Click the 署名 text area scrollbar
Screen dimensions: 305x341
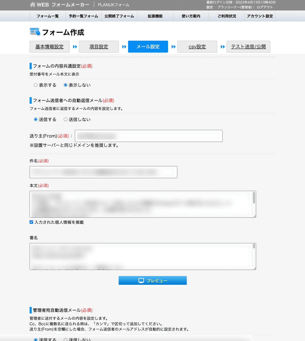pyautogui.click(x=254, y=246)
